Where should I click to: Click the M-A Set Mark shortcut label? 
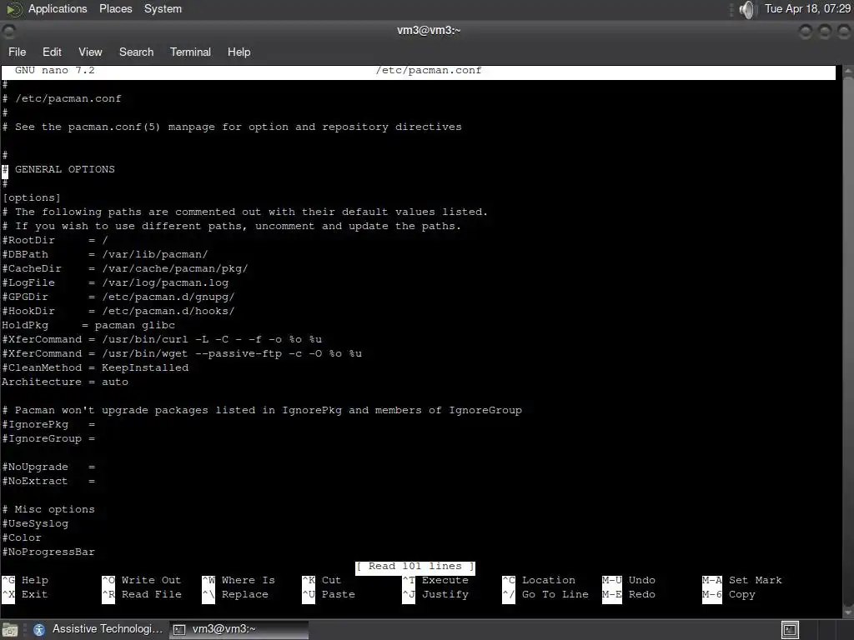741,580
